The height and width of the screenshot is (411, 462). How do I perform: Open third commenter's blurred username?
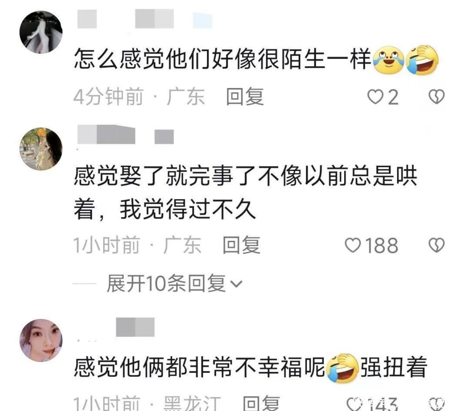tap(135, 327)
